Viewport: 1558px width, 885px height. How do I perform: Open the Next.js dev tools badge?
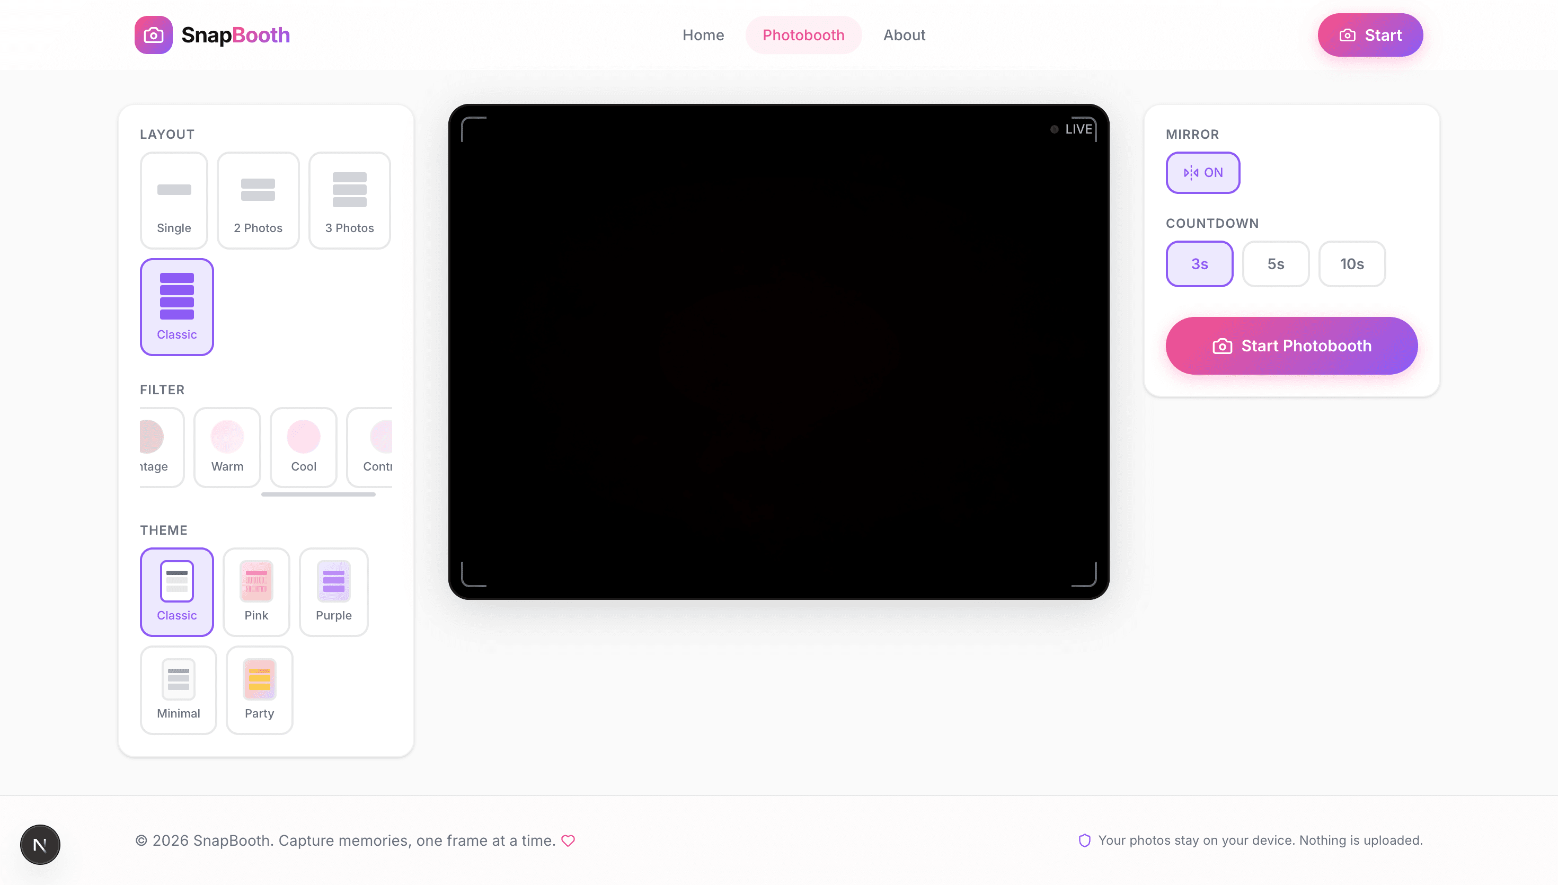[40, 844]
